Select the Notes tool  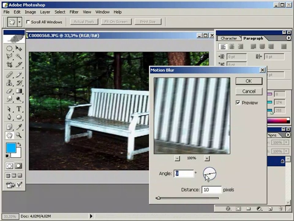9,127
